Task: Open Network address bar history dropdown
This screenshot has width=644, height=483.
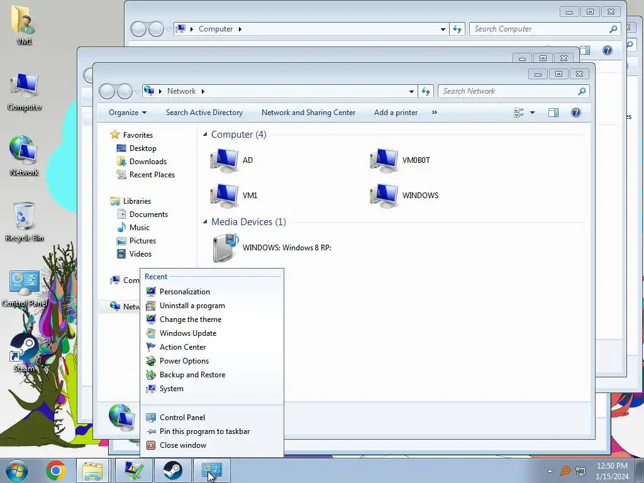Action: click(x=411, y=91)
